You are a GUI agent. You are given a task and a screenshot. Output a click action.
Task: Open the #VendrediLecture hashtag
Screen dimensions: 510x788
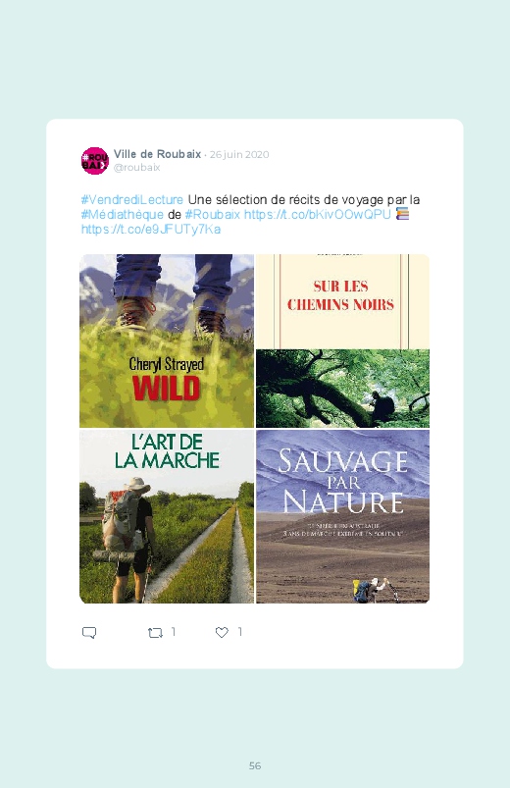pos(132,199)
